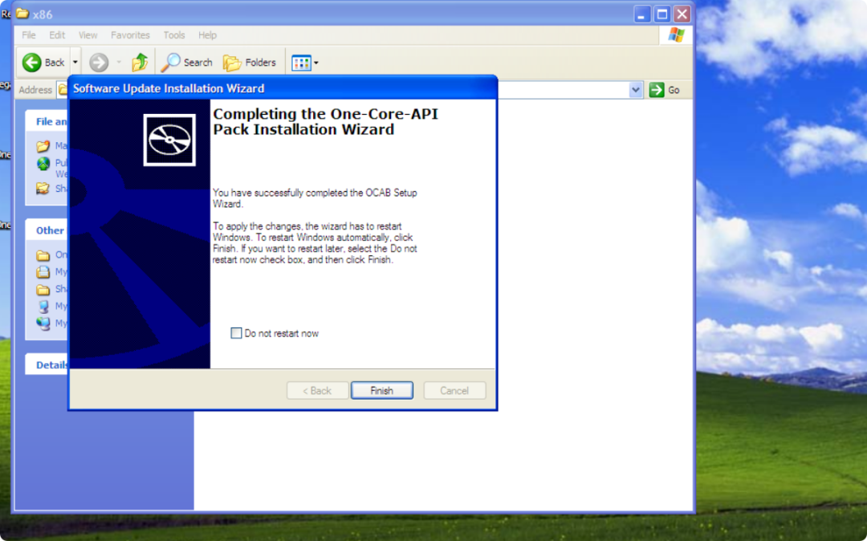
Task: Click the disc icon in wizard banner
Action: click(169, 140)
